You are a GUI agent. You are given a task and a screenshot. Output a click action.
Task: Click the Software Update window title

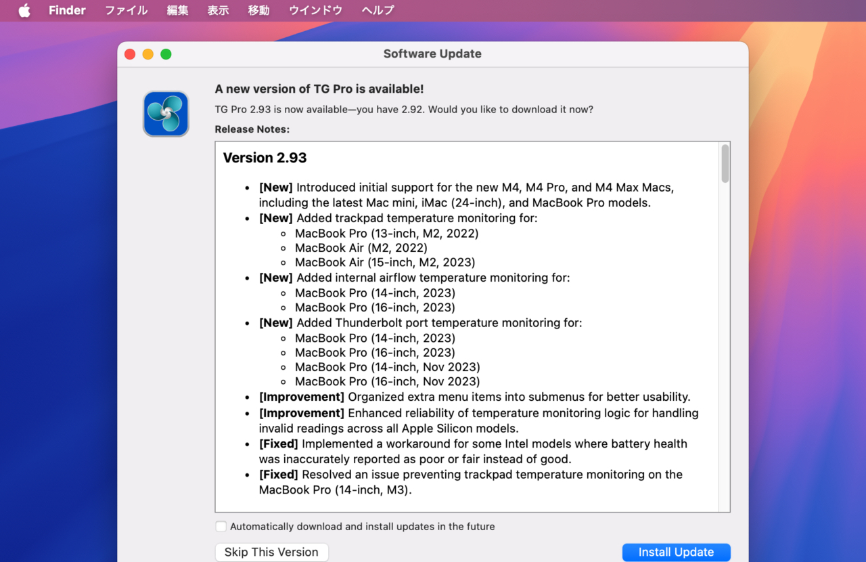point(432,54)
